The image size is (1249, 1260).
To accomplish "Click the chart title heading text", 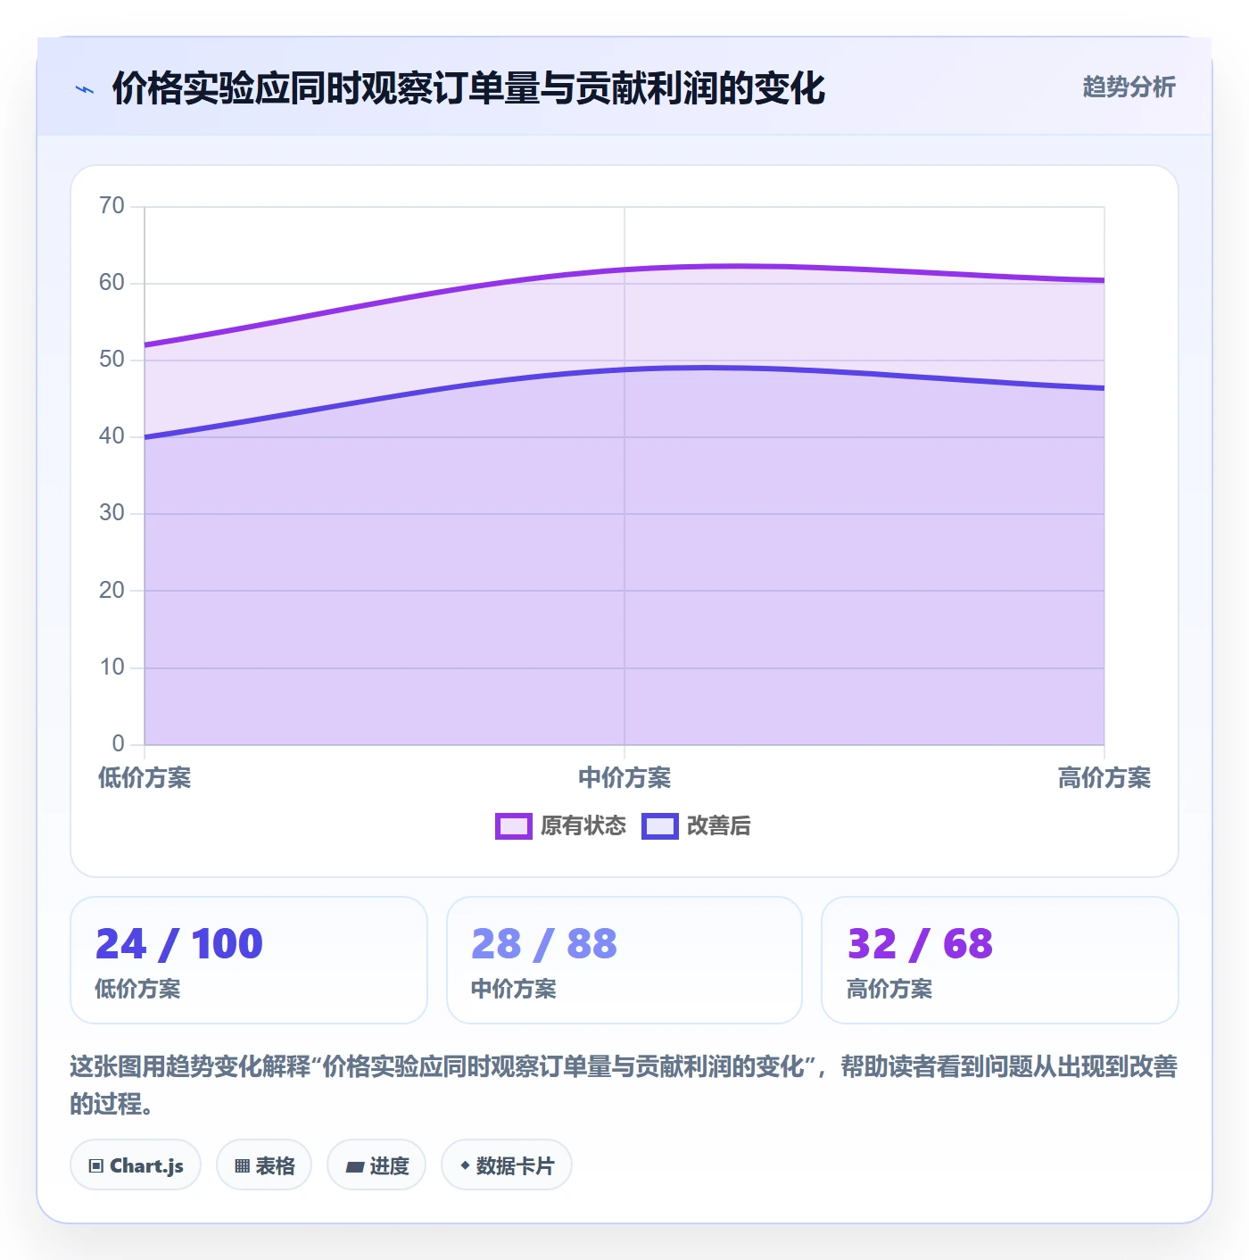I will [468, 88].
